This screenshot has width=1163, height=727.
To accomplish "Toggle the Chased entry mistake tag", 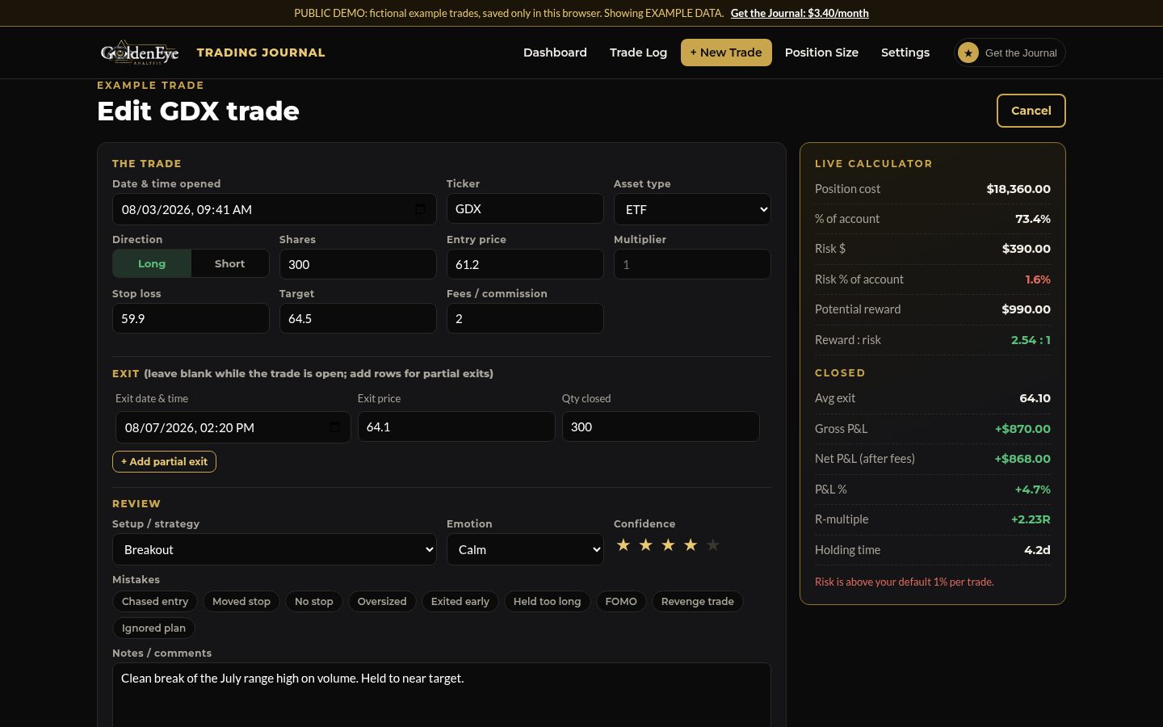I will (155, 602).
